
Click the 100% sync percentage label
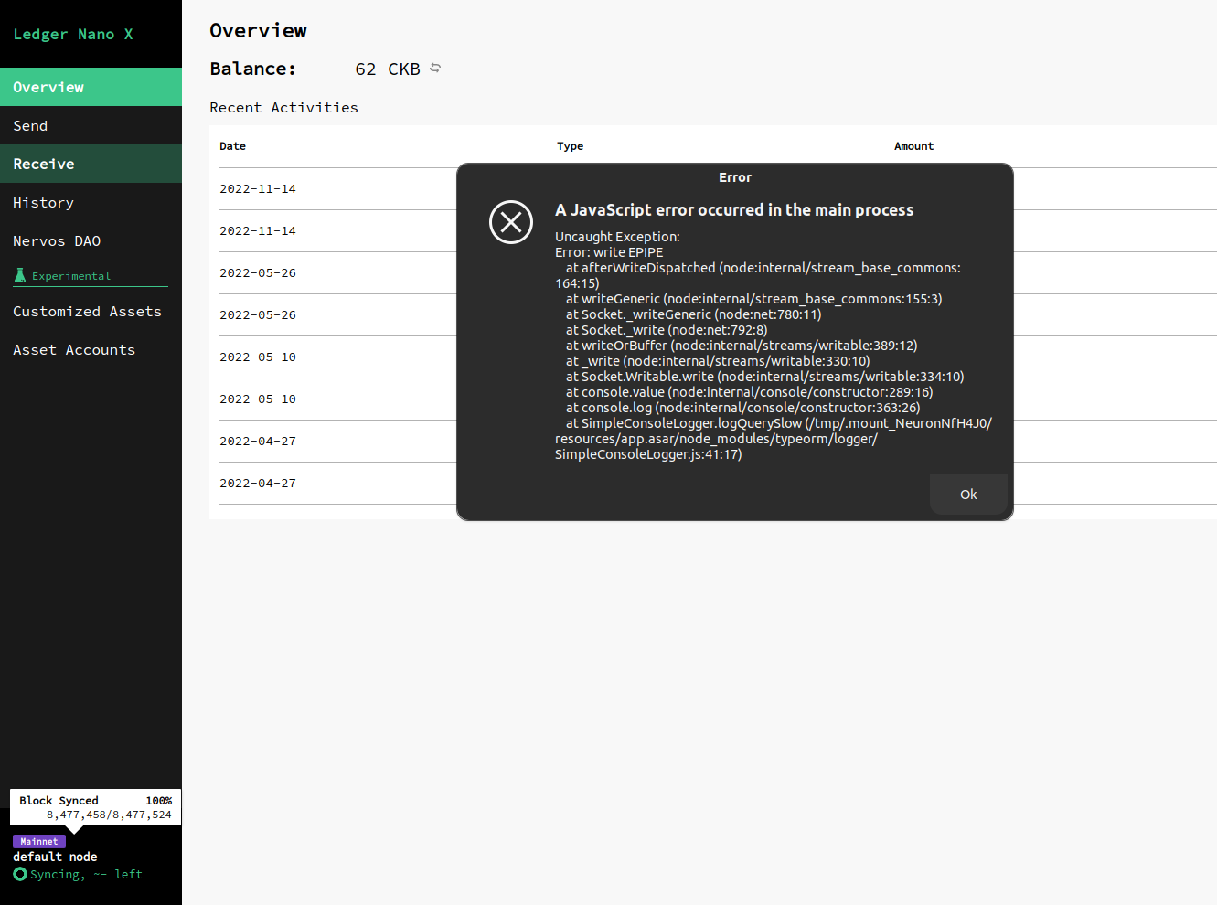click(159, 800)
